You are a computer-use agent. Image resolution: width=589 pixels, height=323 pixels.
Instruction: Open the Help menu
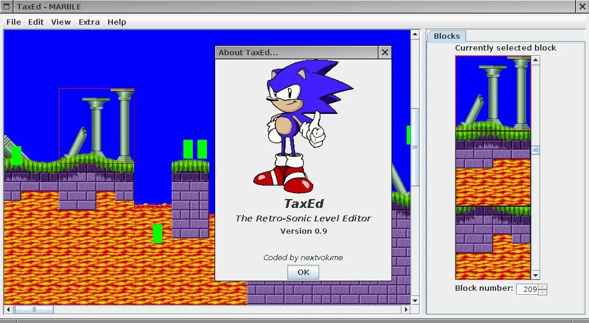pos(116,22)
